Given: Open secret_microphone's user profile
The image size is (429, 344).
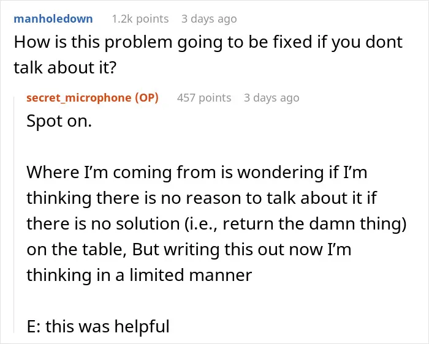Looking at the screenshot, I should 79,98.
